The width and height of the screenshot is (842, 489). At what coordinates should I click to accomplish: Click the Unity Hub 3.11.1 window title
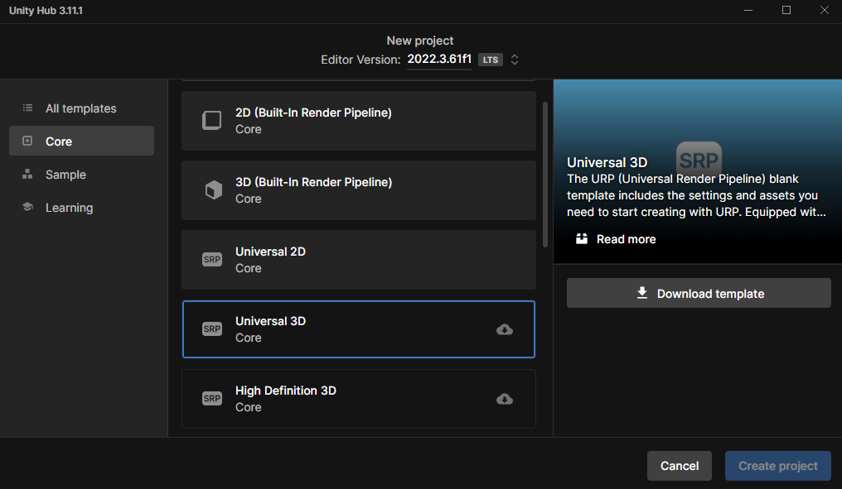[46, 11]
